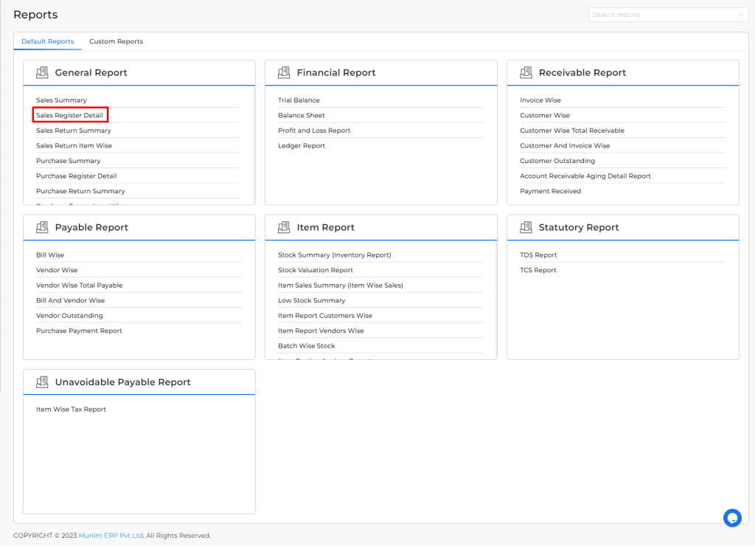The width and height of the screenshot is (755, 546).
Task: Switch to the Custom Reports tab
Action: (116, 41)
